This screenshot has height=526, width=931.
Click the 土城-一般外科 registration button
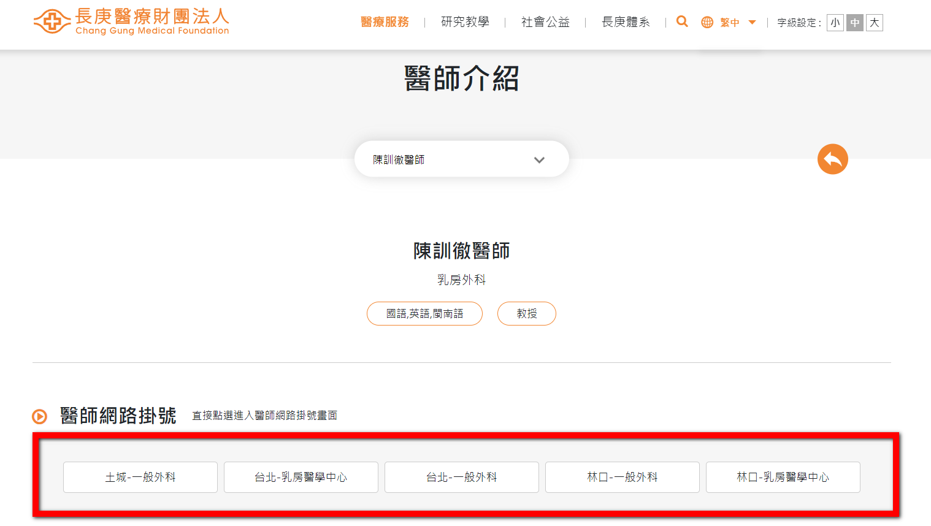tap(140, 477)
